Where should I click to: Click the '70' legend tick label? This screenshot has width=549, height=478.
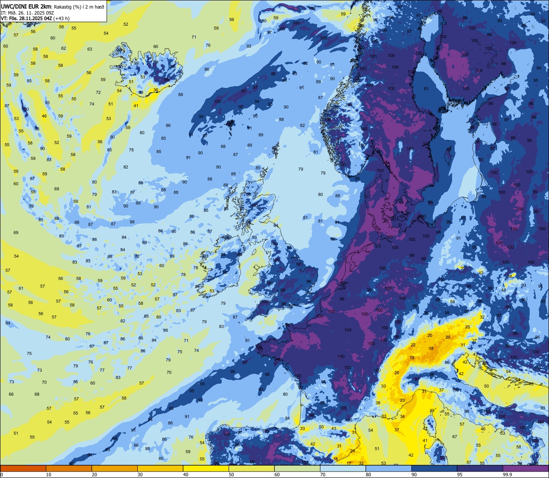tap(323, 475)
